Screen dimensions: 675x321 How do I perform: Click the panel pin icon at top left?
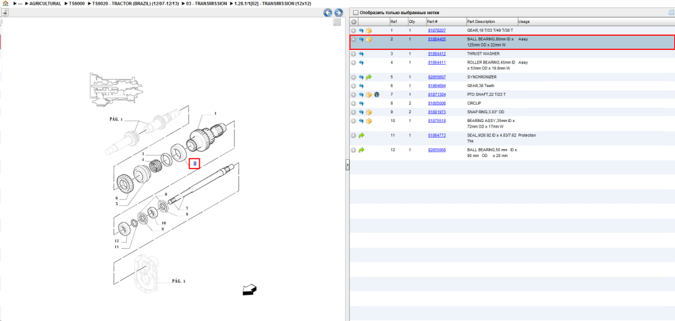[x=5, y=13]
